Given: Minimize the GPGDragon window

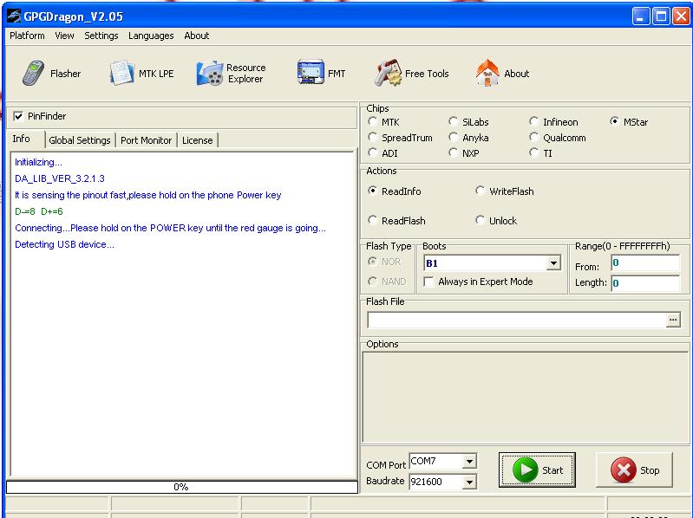Looking at the screenshot, I should (x=640, y=16).
